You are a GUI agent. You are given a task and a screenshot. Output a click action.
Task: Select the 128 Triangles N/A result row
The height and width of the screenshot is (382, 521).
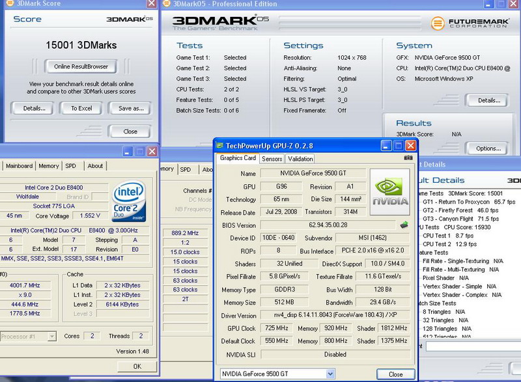(447, 329)
